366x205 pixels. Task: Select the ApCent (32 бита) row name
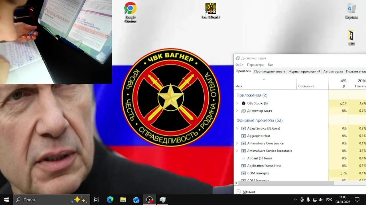pos(259,158)
